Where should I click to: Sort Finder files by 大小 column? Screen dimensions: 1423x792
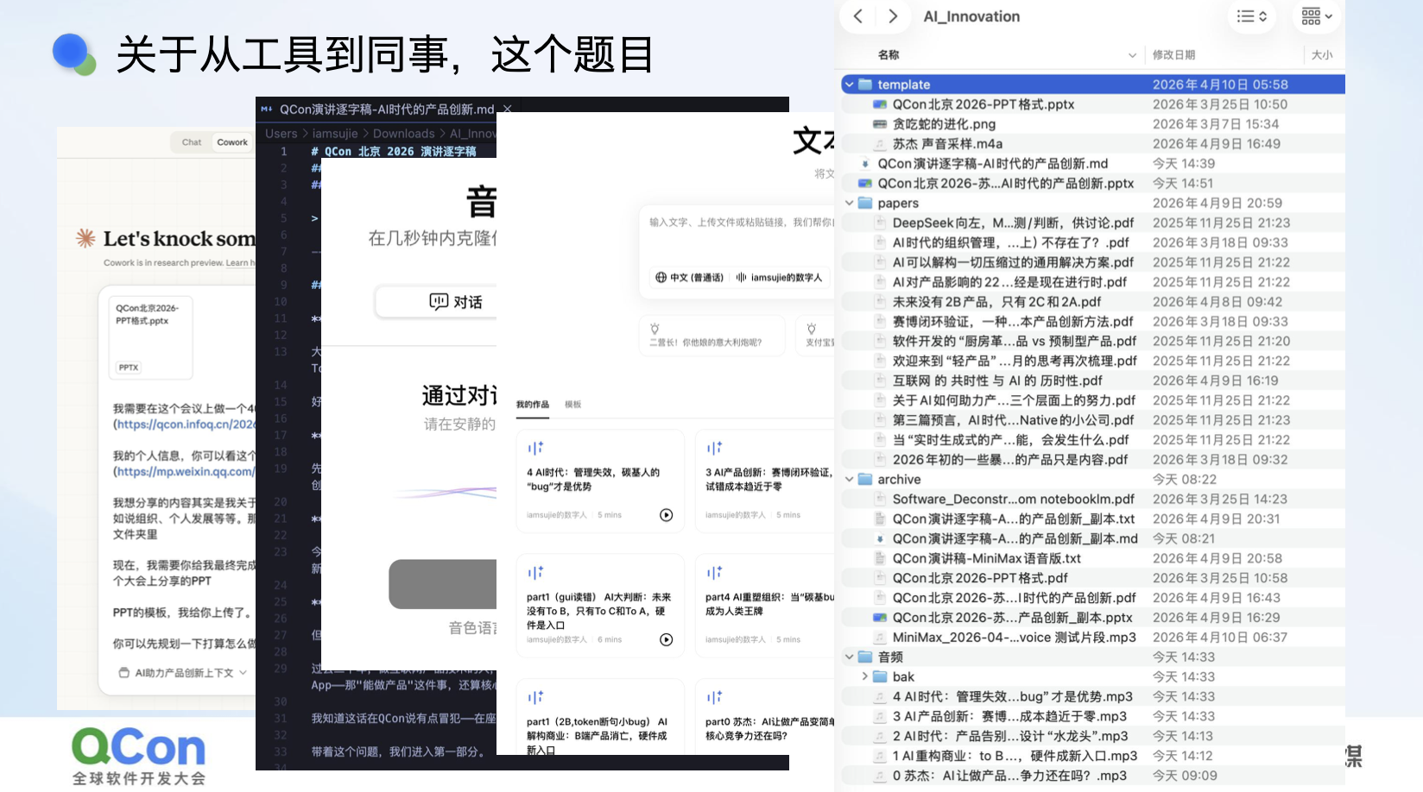click(x=1322, y=55)
